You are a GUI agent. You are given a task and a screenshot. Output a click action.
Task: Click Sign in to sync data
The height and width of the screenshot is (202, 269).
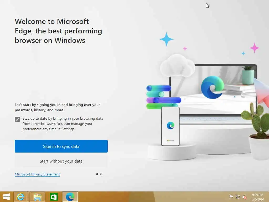61,146
